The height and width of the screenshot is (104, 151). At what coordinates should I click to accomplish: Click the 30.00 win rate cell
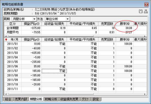pos(125,28)
